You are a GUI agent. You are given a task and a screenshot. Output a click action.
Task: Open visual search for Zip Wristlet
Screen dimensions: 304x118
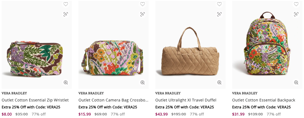(66, 14)
